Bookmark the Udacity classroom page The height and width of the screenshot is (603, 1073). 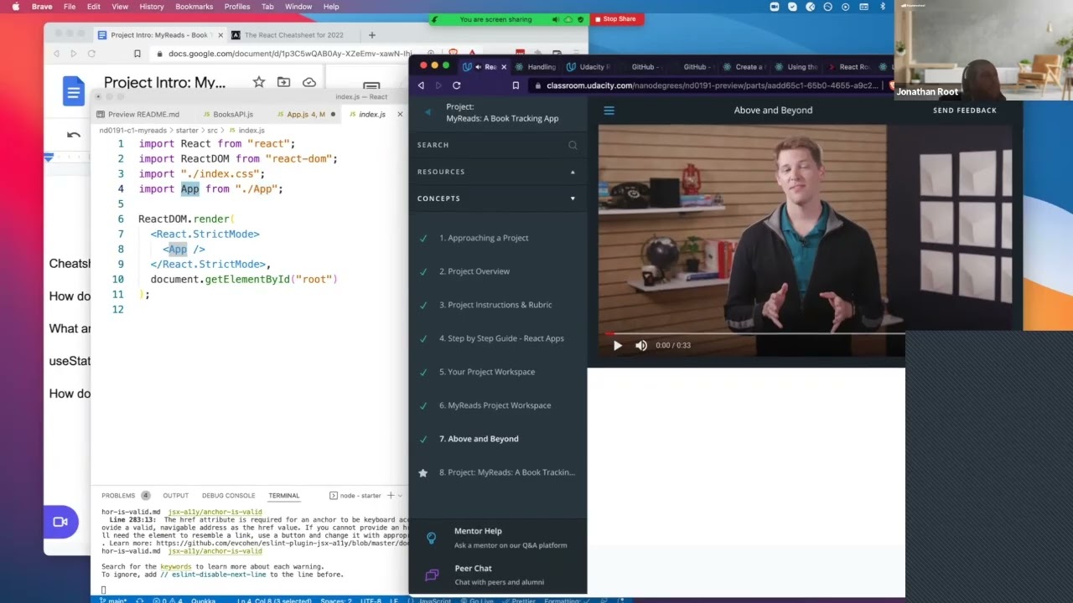tap(516, 85)
